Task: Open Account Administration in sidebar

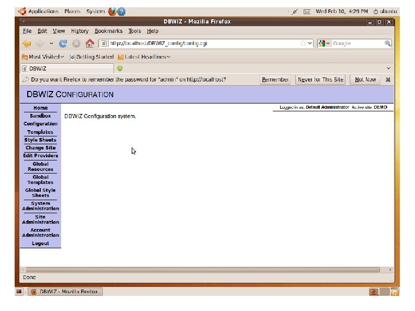Action: [x=40, y=233]
